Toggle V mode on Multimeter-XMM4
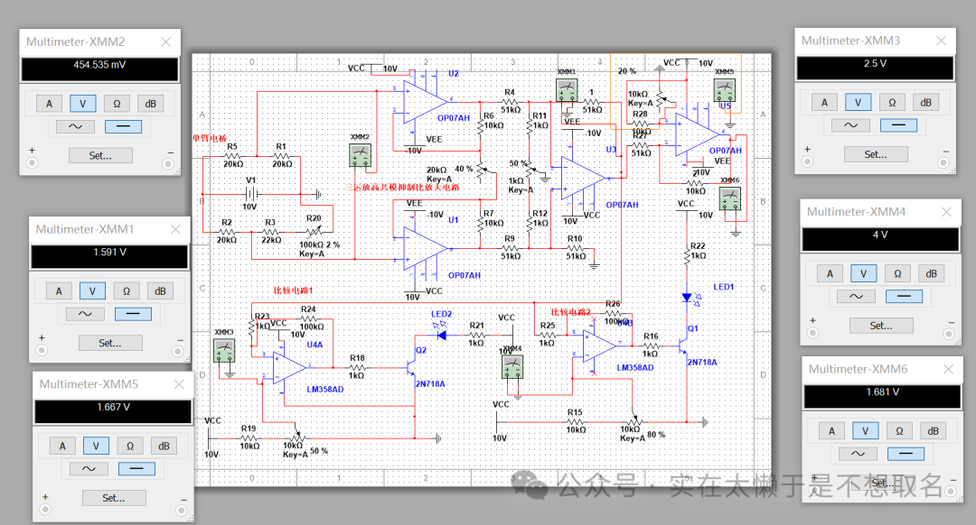Viewport: 976px width, 525px height. tap(864, 272)
